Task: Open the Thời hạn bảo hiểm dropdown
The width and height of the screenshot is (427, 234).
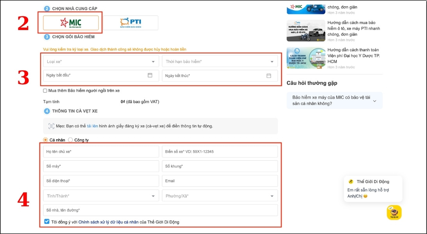Action: coord(220,62)
